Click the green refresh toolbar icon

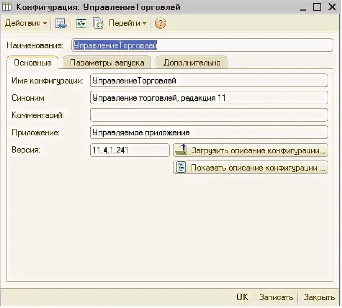pyautogui.click(x=81, y=23)
